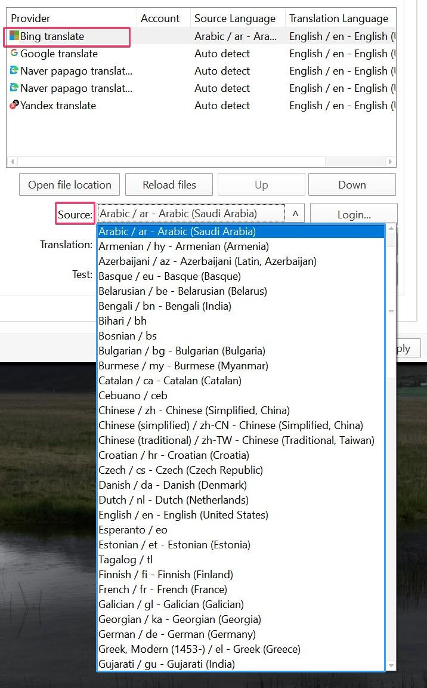The image size is (427, 688).
Task: Click the Up button
Action: point(261,185)
